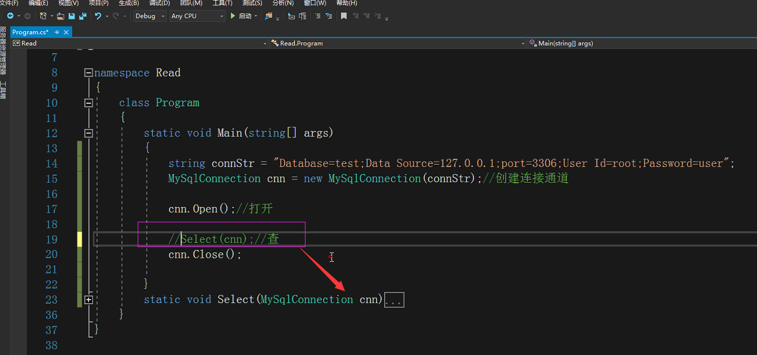Toggle a bookmark on the current line
The image size is (757, 355).
pos(343,16)
